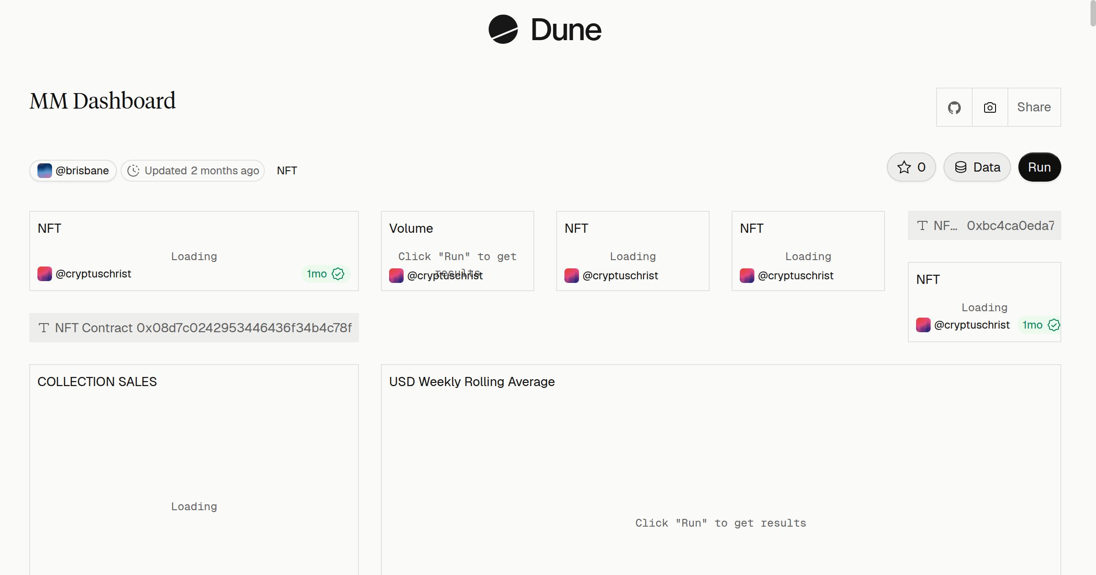Viewport: 1096px width, 575px height.
Task: Click the NFT Contract 0x08d7c0242953446436f34b4c78f field
Action: [x=194, y=328]
